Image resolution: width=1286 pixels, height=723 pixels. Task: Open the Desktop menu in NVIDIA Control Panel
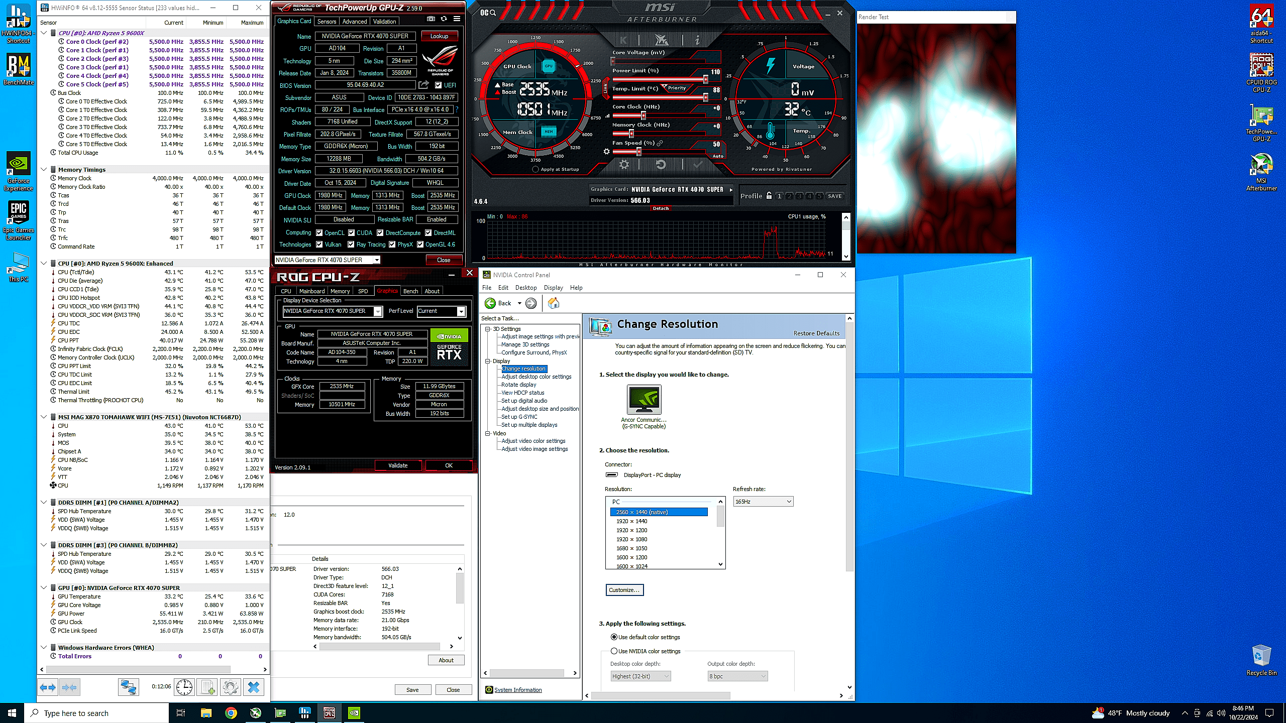tap(525, 288)
